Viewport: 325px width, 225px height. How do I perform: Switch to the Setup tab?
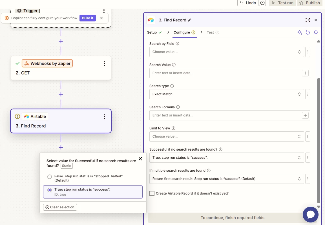pyautogui.click(x=154, y=32)
